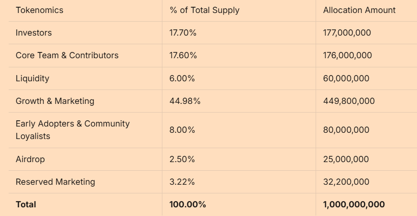The image size is (417, 216).
Task: Select the 44.98% percentage cell
Action: click(x=185, y=101)
